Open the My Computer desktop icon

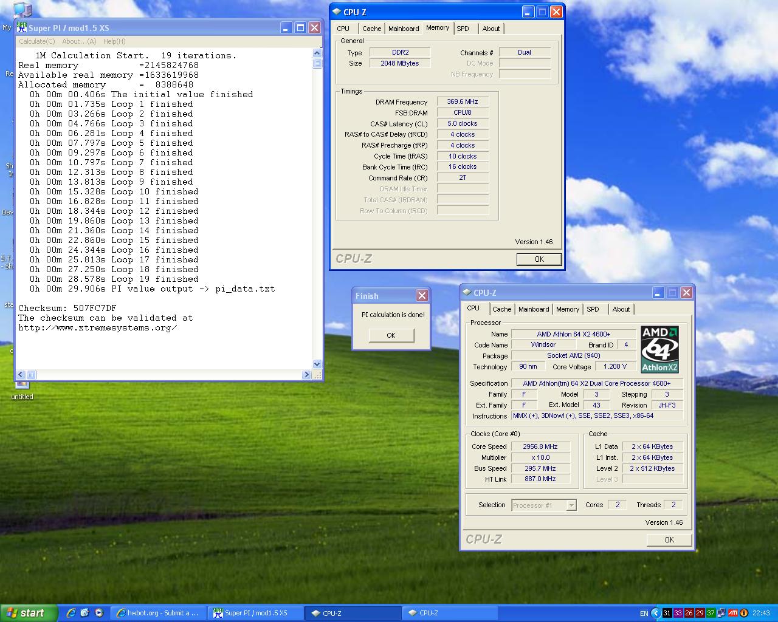[21, 10]
